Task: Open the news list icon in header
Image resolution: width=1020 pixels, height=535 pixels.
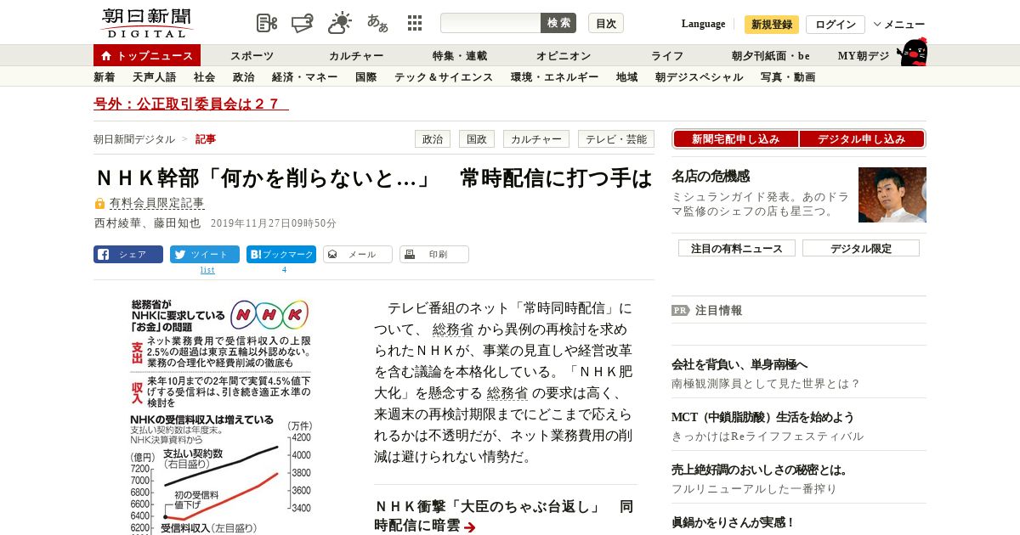Action: (x=267, y=23)
